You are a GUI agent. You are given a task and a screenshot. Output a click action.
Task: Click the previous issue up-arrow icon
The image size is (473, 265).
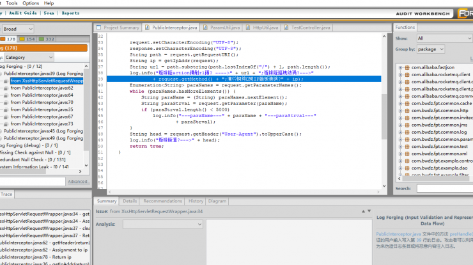pos(363,211)
